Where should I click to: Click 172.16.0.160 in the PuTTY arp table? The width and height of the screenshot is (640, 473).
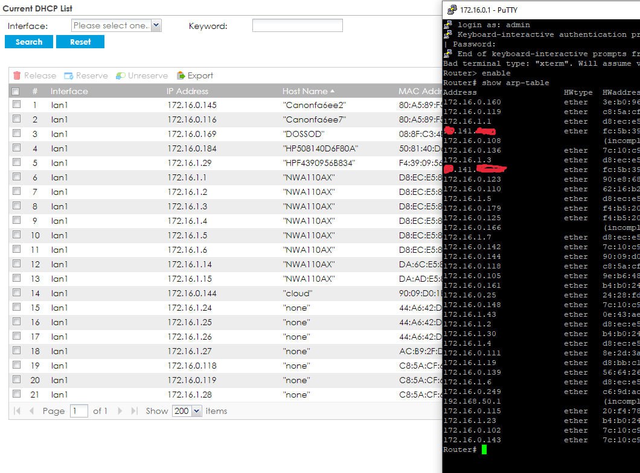point(472,102)
